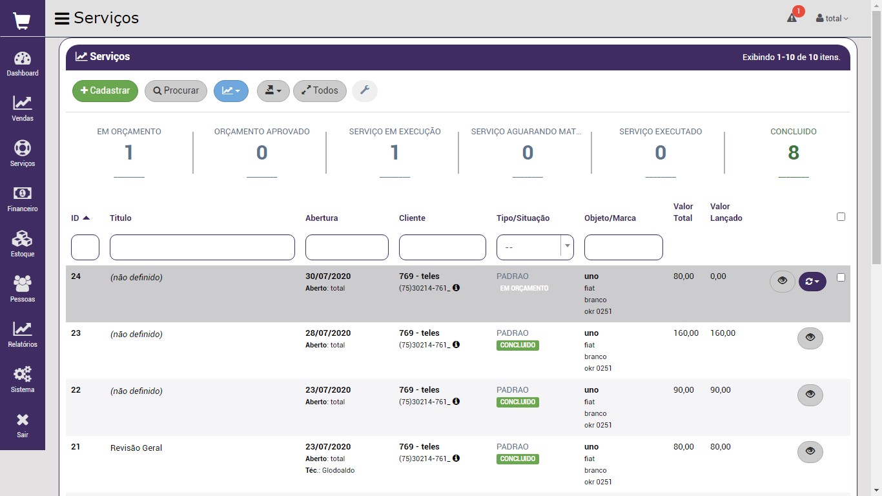Click the Título filter input field
The image size is (882, 496).
click(202, 247)
